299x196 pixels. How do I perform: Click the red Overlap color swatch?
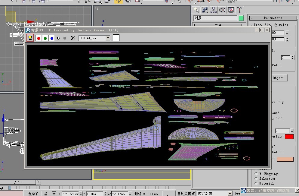(x=289, y=137)
